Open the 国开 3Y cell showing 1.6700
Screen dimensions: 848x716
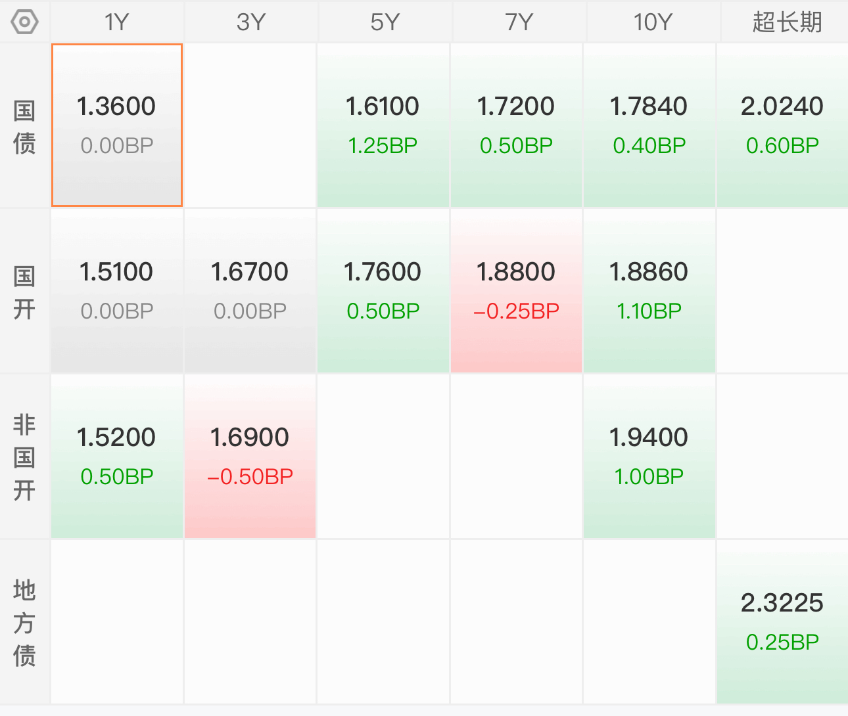(x=250, y=291)
